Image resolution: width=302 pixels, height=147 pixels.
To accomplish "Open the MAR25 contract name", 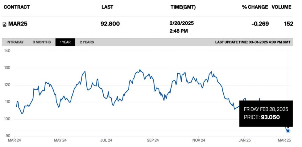I will click(18, 24).
